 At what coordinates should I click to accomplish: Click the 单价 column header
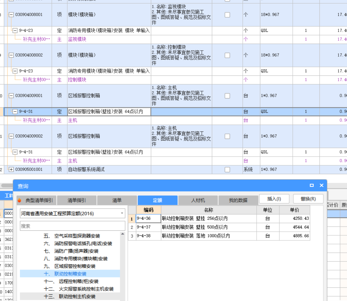[x=295, y=210]
